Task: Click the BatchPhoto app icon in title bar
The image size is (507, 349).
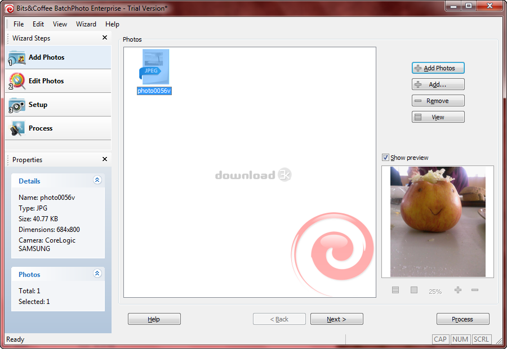Action: click(x=10, y=8)
